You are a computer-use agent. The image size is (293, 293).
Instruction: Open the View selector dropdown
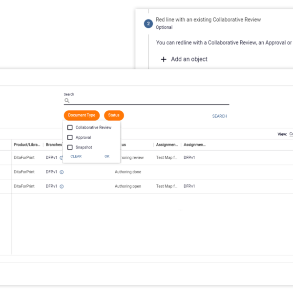pos(291,134)
